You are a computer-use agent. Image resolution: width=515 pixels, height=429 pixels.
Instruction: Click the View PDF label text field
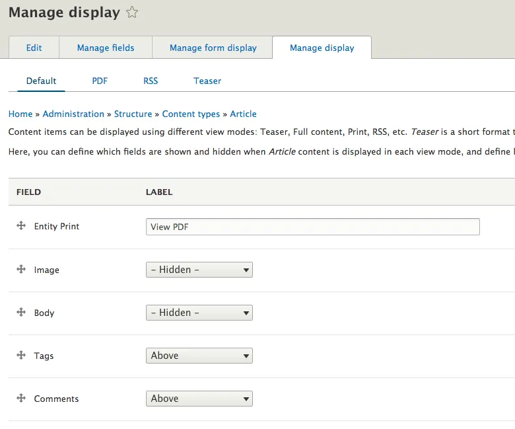[313, 227]
